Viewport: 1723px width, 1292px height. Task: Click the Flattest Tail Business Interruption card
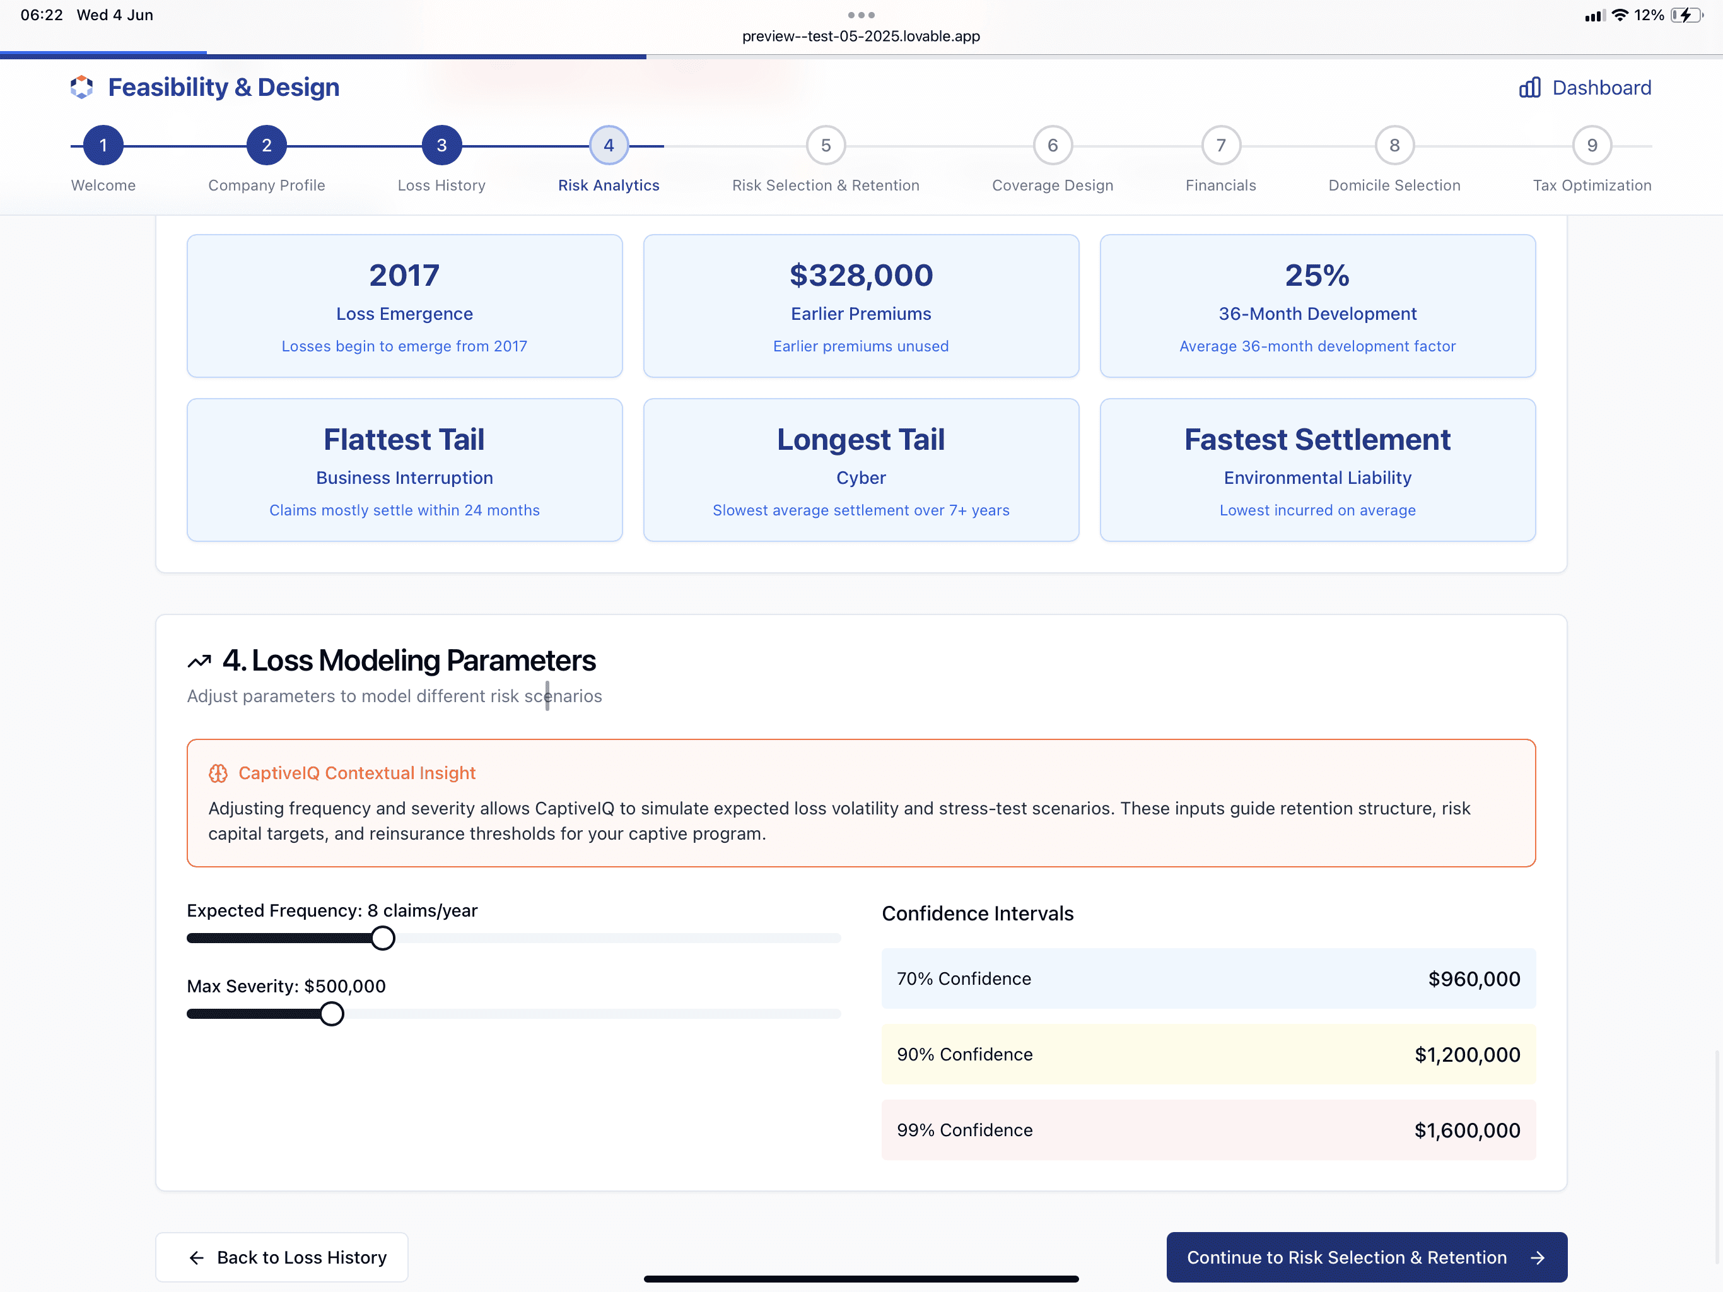tap(404, 470)
